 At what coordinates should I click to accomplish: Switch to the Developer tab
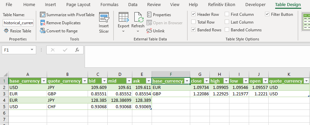[x=255, y=4]
